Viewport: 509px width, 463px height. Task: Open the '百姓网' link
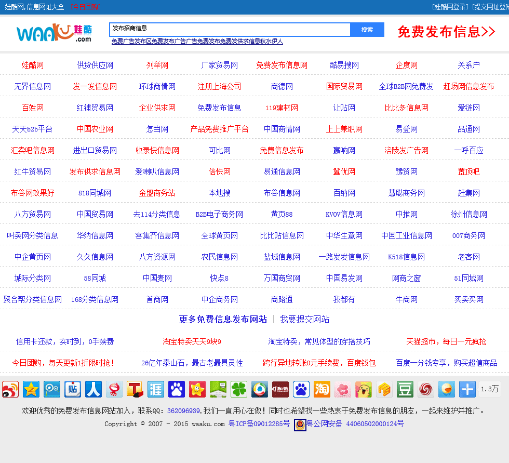32,108
